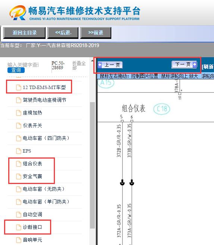Click document icon beside 诊断接口

19,227
